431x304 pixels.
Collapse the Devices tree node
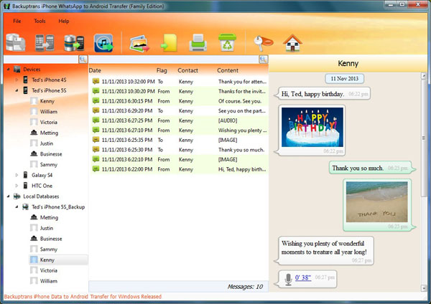(8, 69)
